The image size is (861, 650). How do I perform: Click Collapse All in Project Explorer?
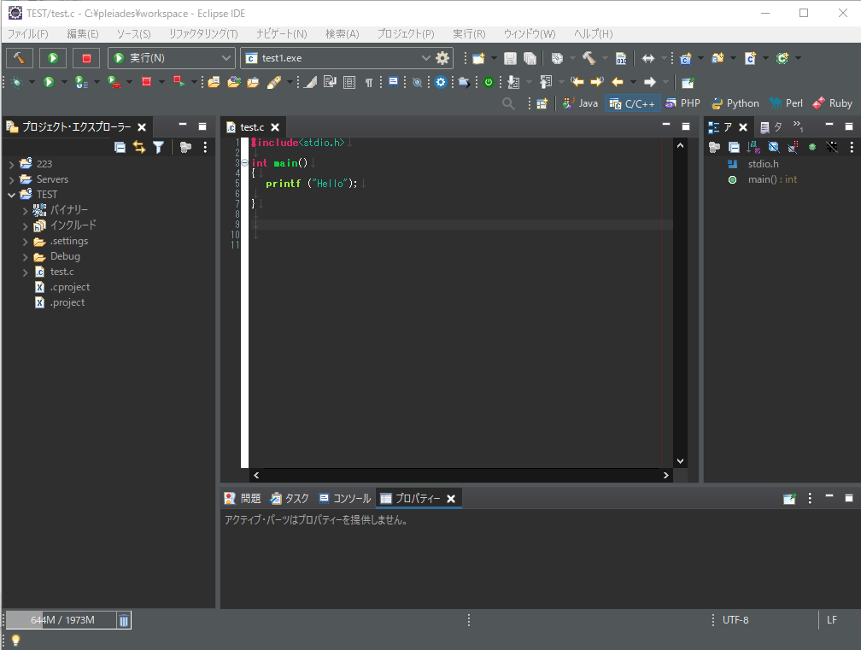click(120, 147)
